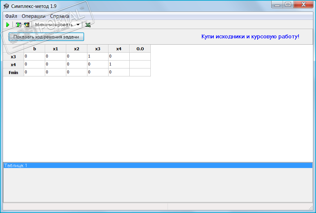Select cell in row Fmin, column x3
Image resolution: width=316 pixels, height=213 pixels.
[98, 72]
